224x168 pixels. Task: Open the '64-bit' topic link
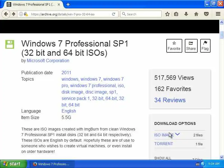point(111,99)
